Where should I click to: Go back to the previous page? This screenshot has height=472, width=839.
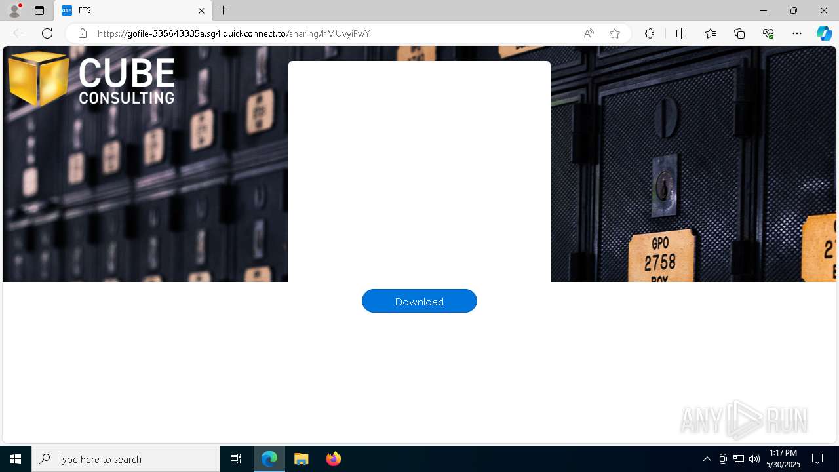(18, 33)
